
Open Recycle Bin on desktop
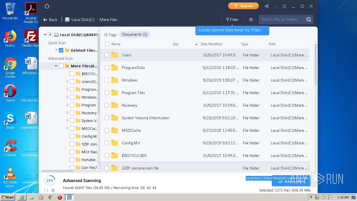point(10,11)
